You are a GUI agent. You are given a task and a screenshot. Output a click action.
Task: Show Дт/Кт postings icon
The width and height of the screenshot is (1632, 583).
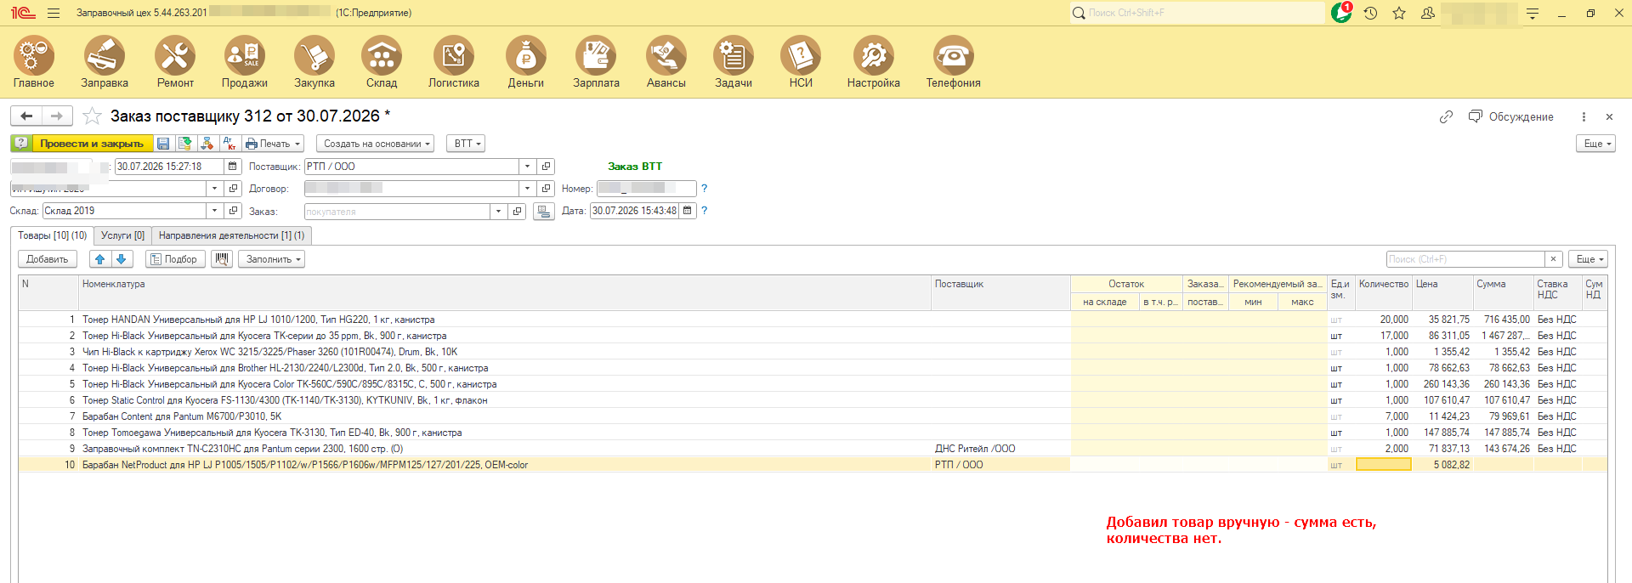point(229,144)
